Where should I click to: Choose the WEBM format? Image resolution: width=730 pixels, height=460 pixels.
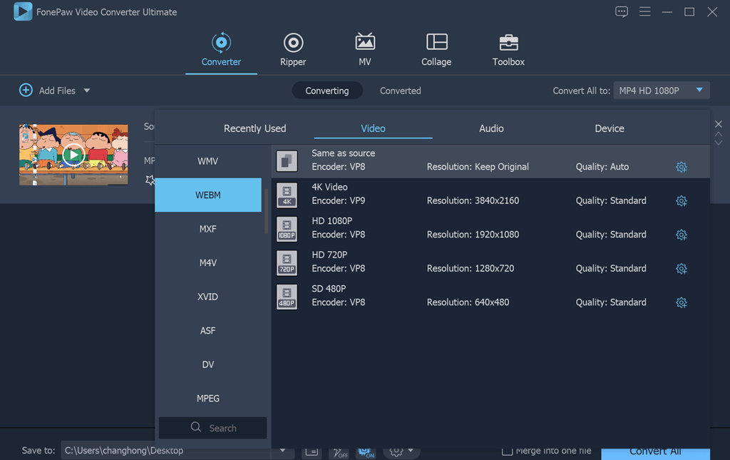coord(207,195)
